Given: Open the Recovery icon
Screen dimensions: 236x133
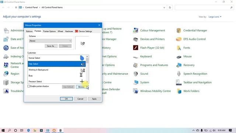Looking at the screenshot, I should (178, 65).
